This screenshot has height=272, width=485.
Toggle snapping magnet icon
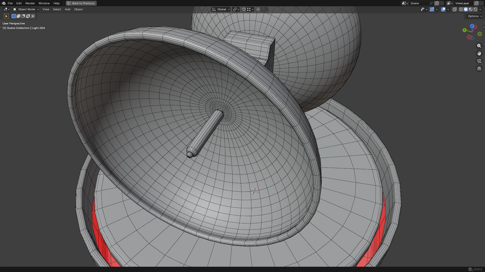click(244, 9)
